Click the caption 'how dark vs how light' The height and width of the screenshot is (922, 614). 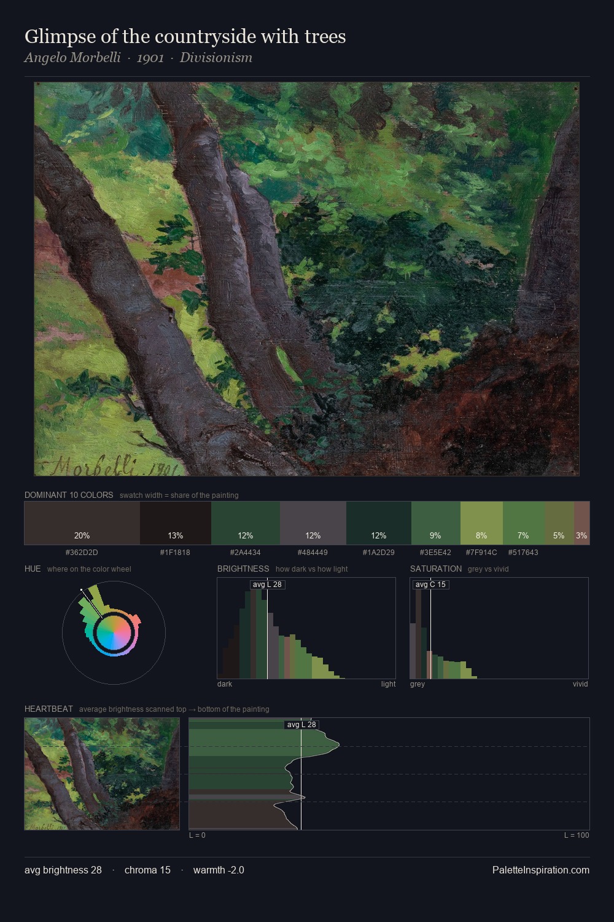point(311,569)
